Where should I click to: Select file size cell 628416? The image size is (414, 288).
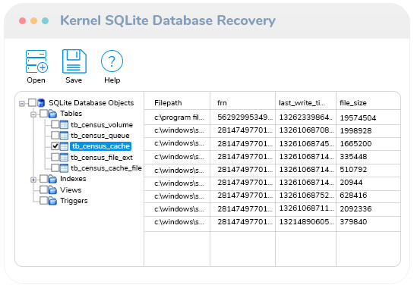(368, 196)
